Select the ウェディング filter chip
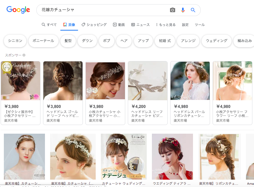The height and width of the screenshot is (187, 254). pos(216,41)
